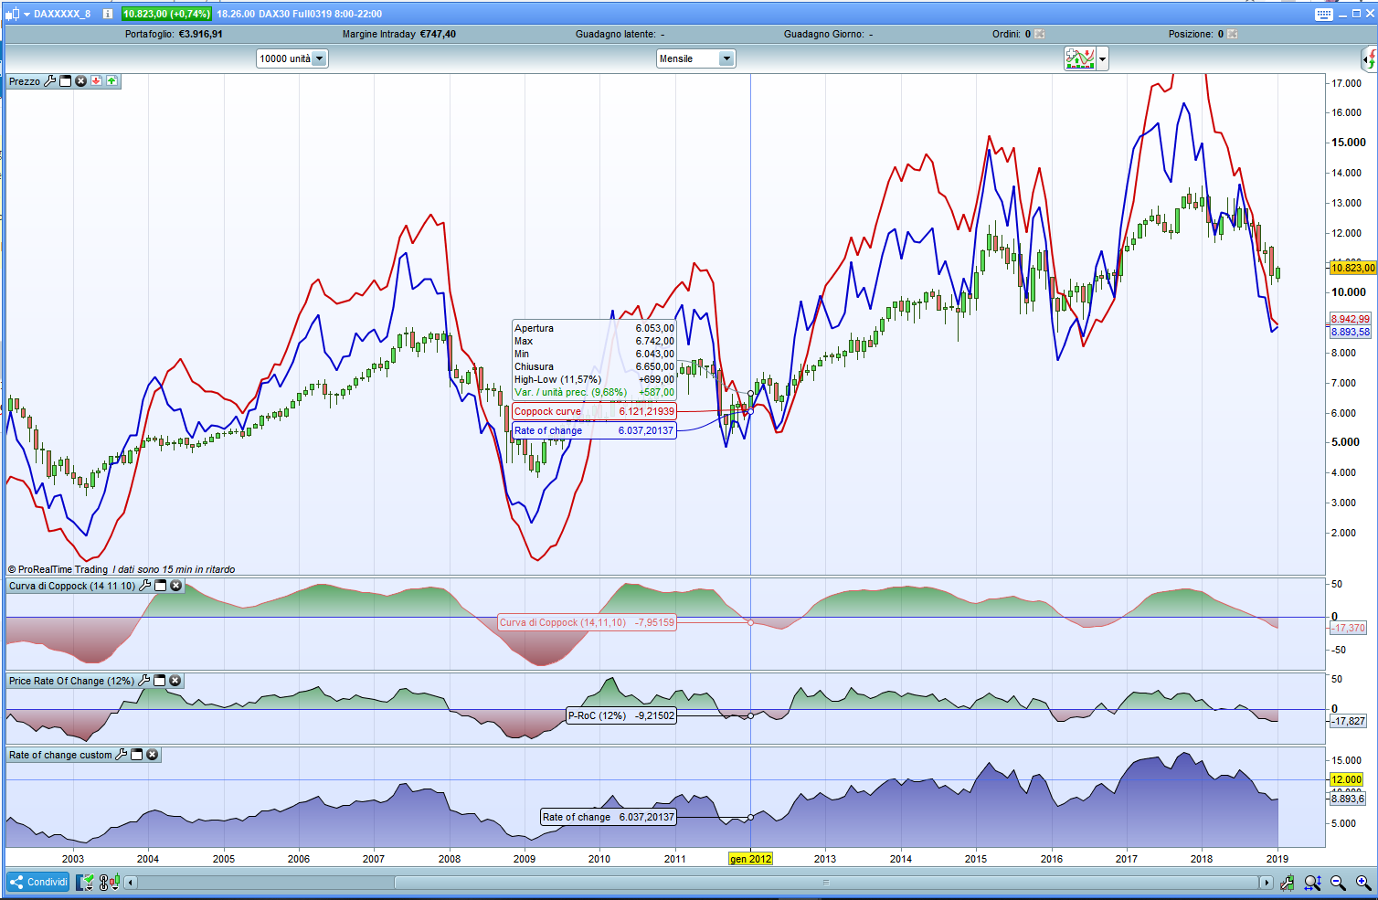Zoom in the chart time axis
Screen dimensions: 1378x900
(1363, 883)
